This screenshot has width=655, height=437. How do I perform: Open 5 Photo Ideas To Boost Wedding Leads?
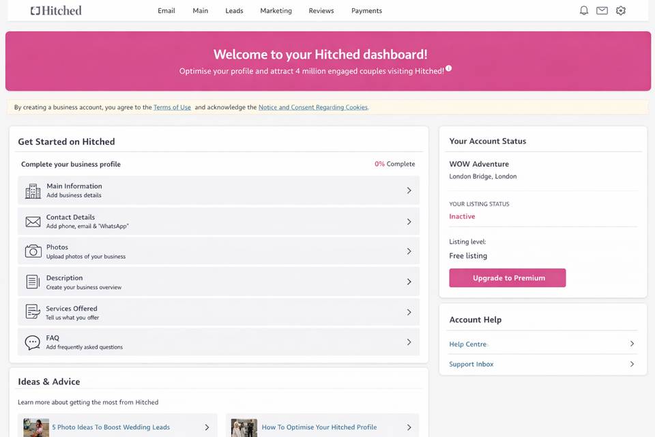[x=111, y=427]
